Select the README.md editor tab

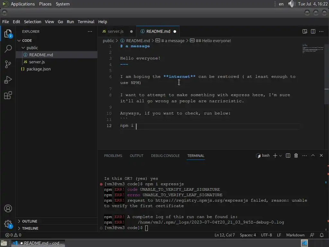point(158,32)
